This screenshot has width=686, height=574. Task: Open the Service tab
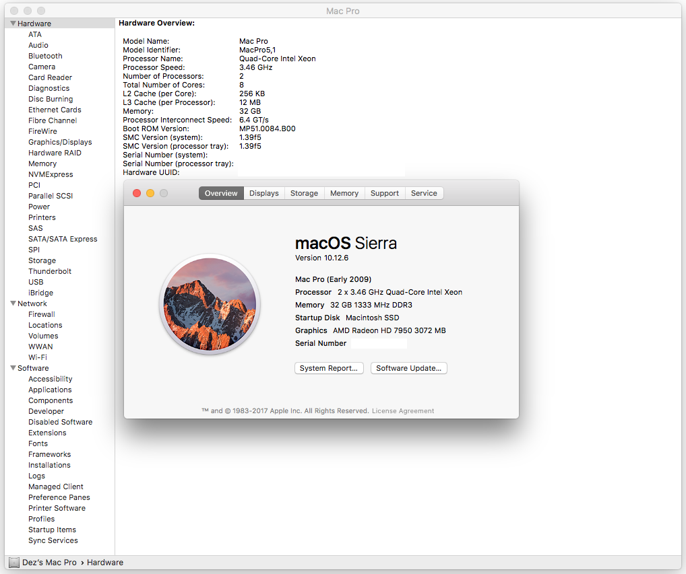pos(424,193)
